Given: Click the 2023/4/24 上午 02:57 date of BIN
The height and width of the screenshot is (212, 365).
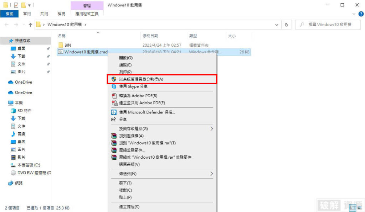Looking at the screenshot, I should (162, 45).
